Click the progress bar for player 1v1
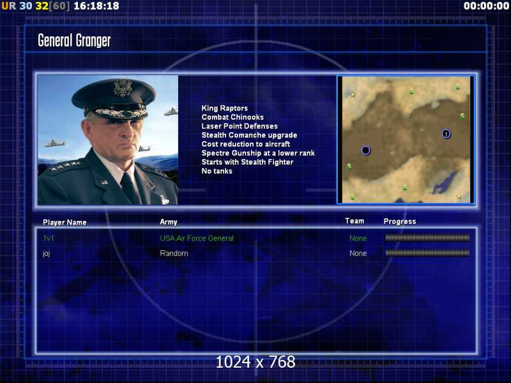This screenshot has width=511, height=383. pyautogui.click(x=427, y=238)
